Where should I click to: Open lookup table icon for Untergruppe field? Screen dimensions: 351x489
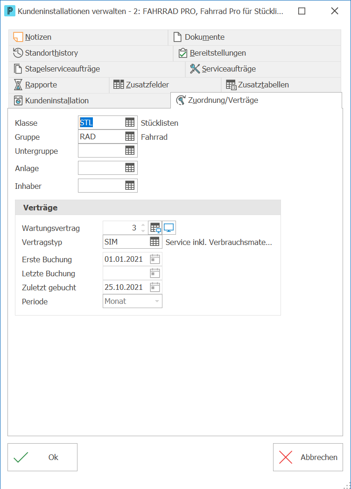(x=130, y=151)
